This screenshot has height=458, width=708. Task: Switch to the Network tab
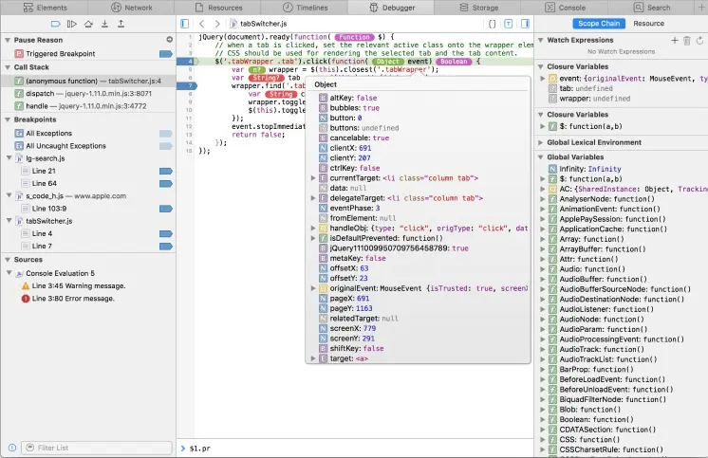(132, 8)
